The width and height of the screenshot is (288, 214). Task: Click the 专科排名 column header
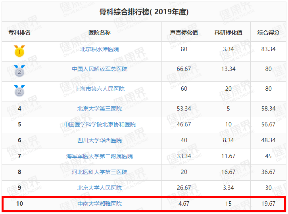click(19, 32)
